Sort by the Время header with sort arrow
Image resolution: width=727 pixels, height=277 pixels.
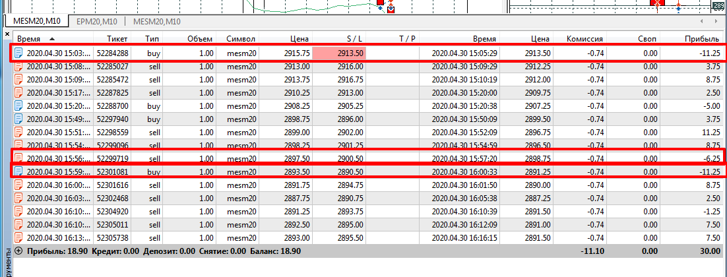point(53,39)
